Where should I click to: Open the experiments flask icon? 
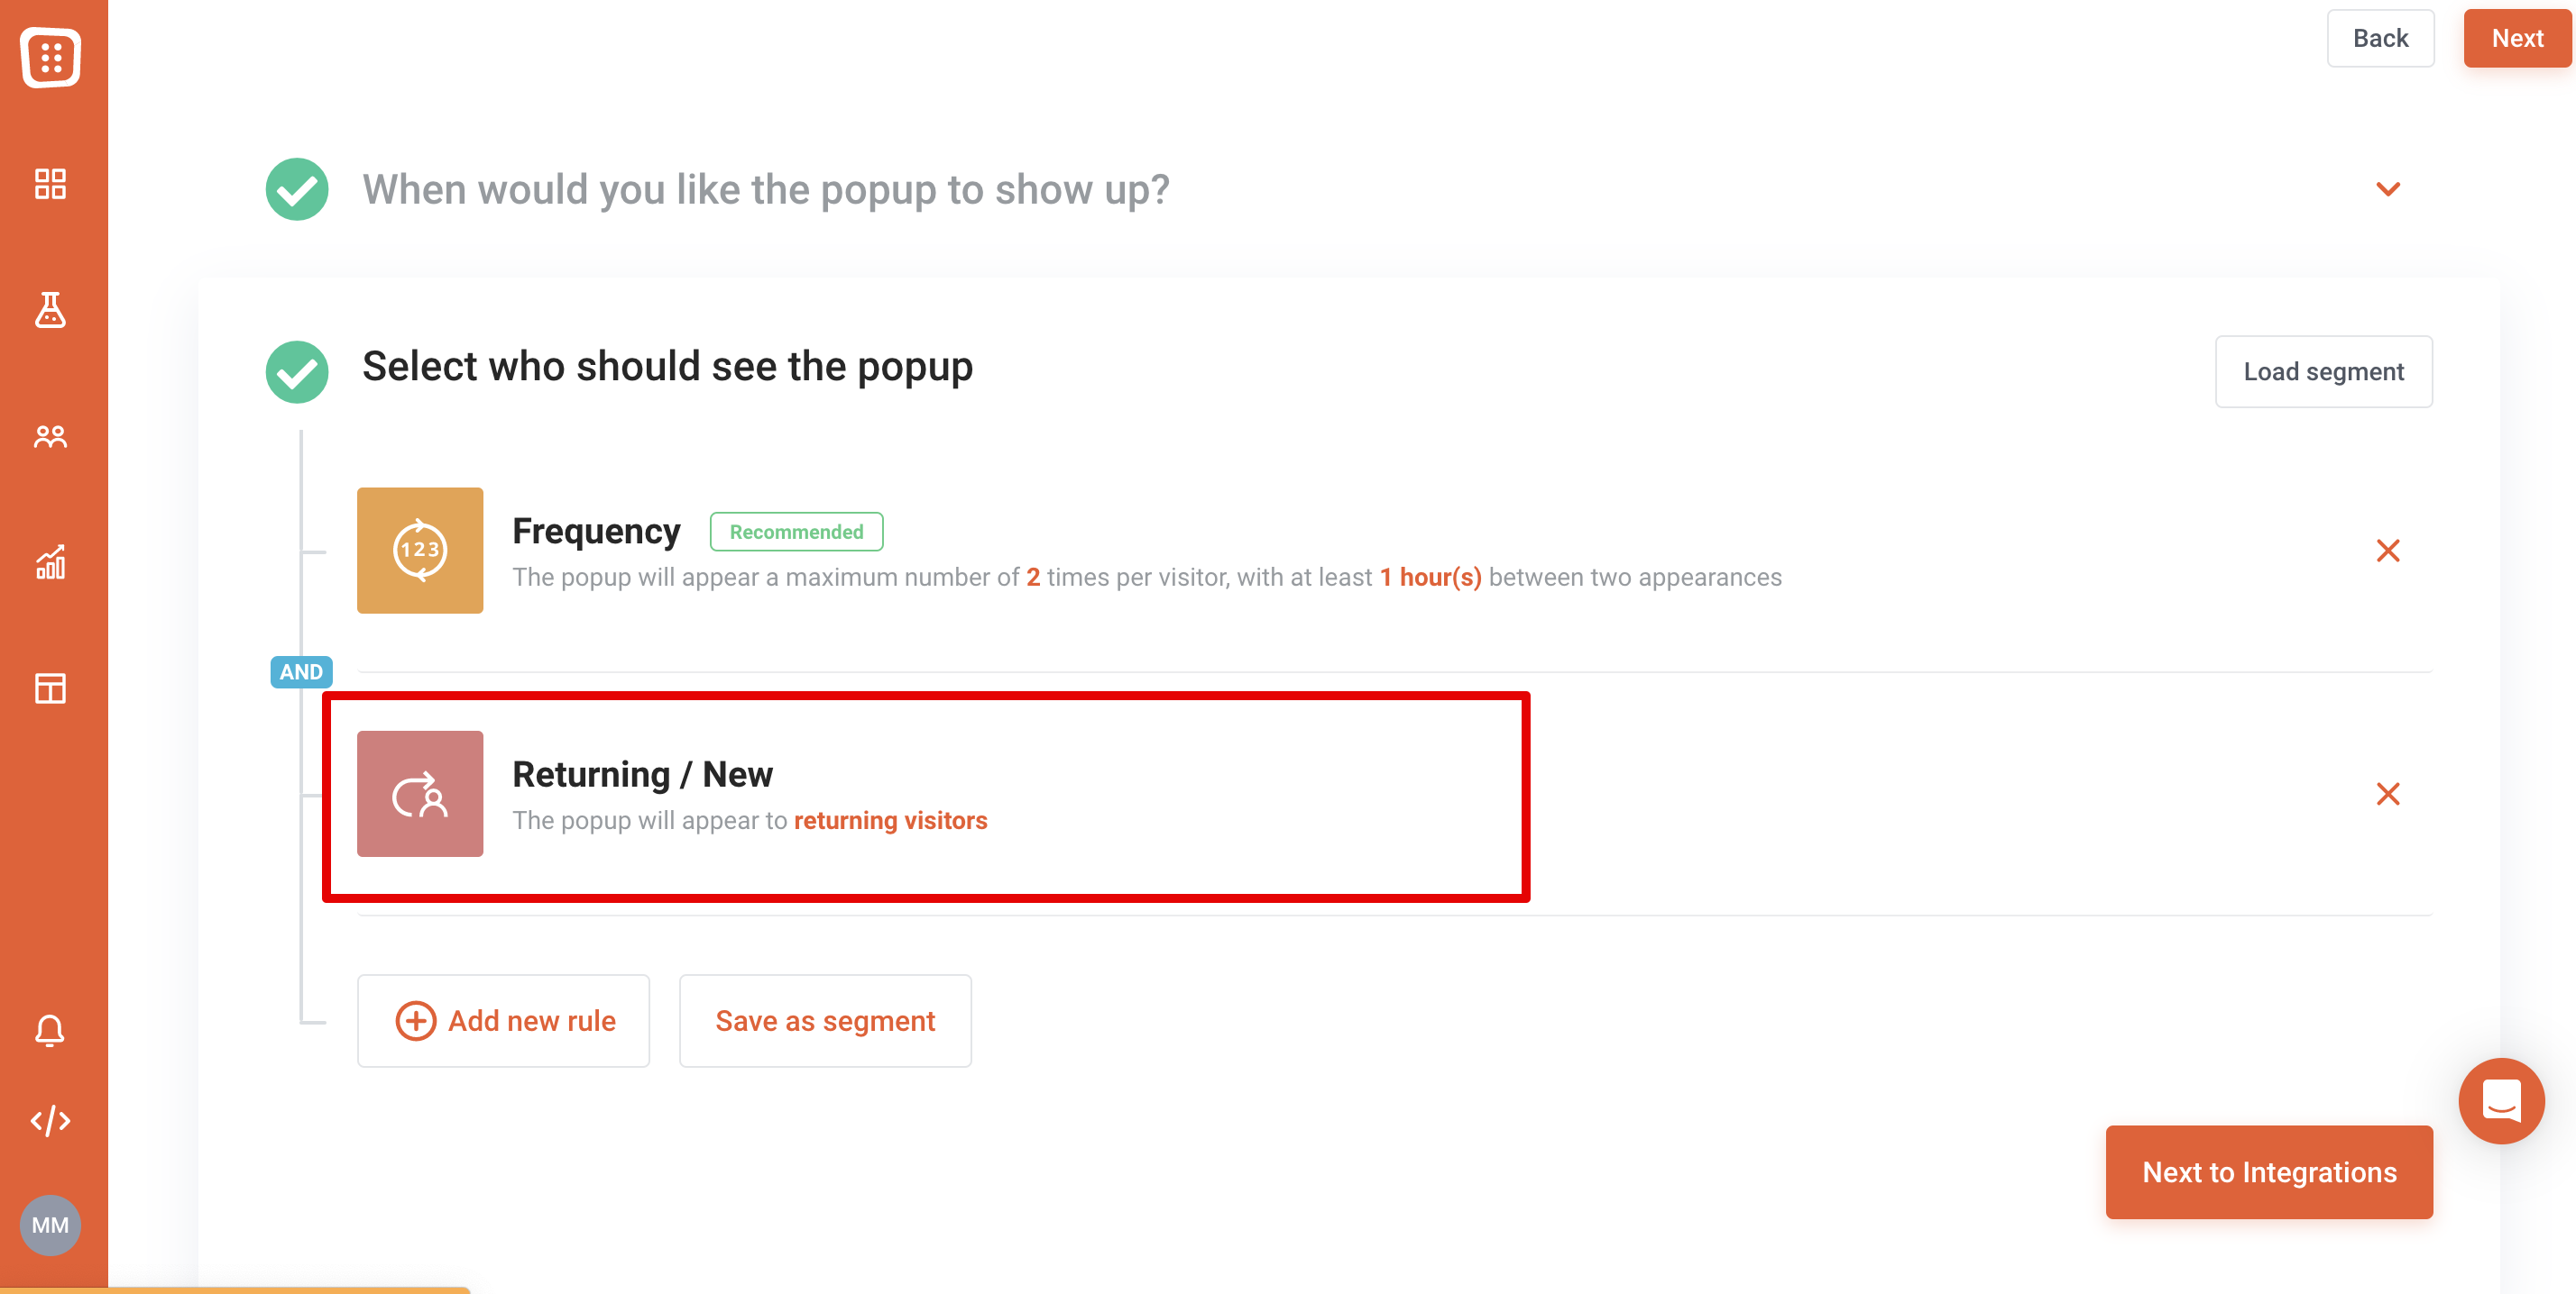tap(50, 310)
